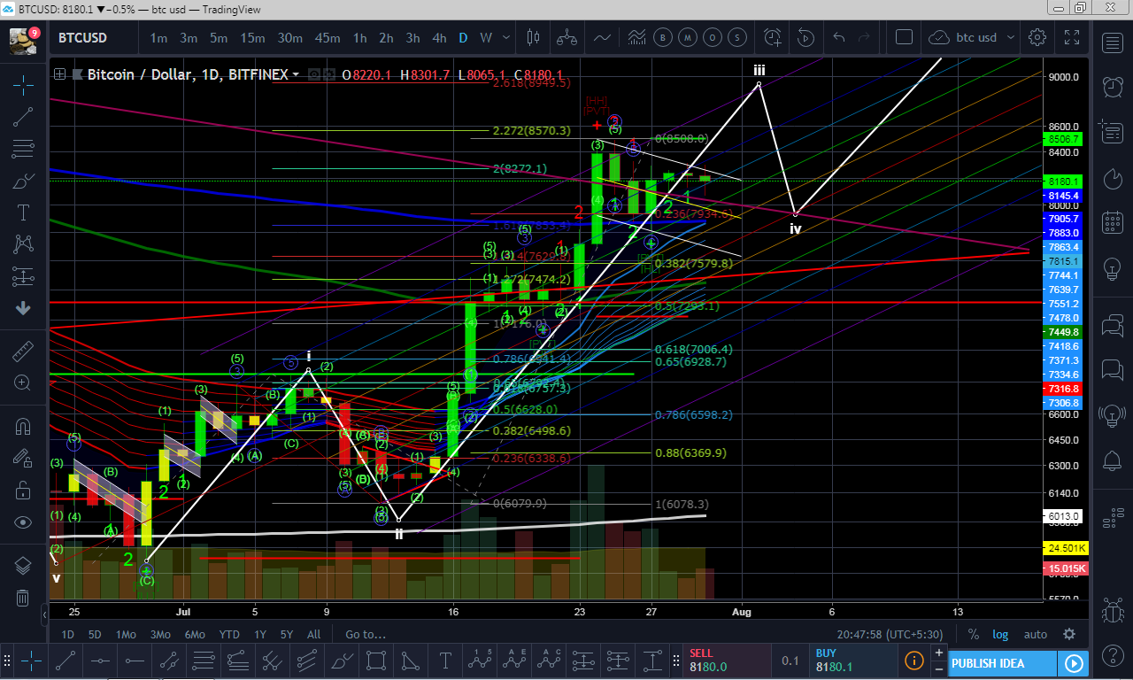
Task: Toggle log scale on price axis
Action: (x=1000, y=634)
